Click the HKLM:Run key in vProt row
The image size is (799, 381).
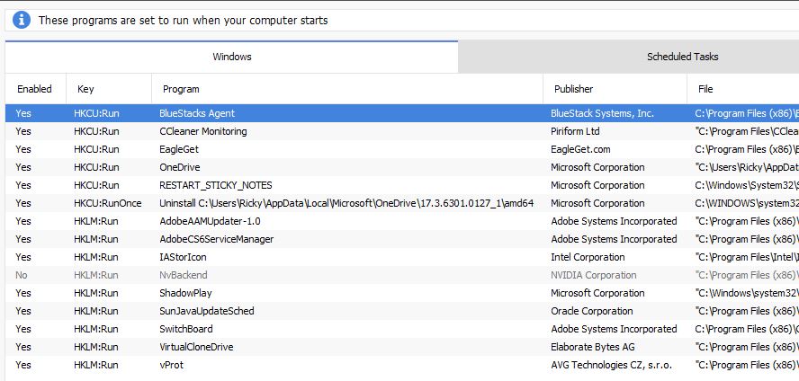[x=95, y=365]
